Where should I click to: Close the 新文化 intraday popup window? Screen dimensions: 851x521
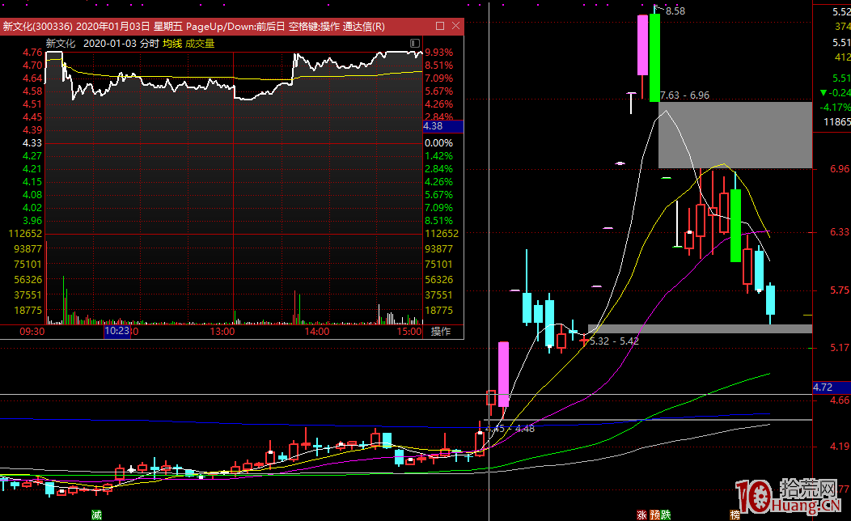pos(455,26)
